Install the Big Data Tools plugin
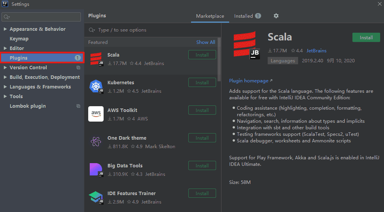384x212 pixels. (x=202, y=165)
